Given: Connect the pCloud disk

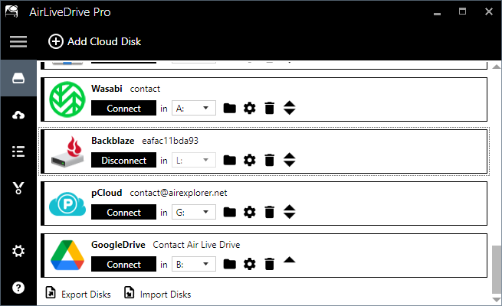Looking at the screenshot, I should pos(123,213).
